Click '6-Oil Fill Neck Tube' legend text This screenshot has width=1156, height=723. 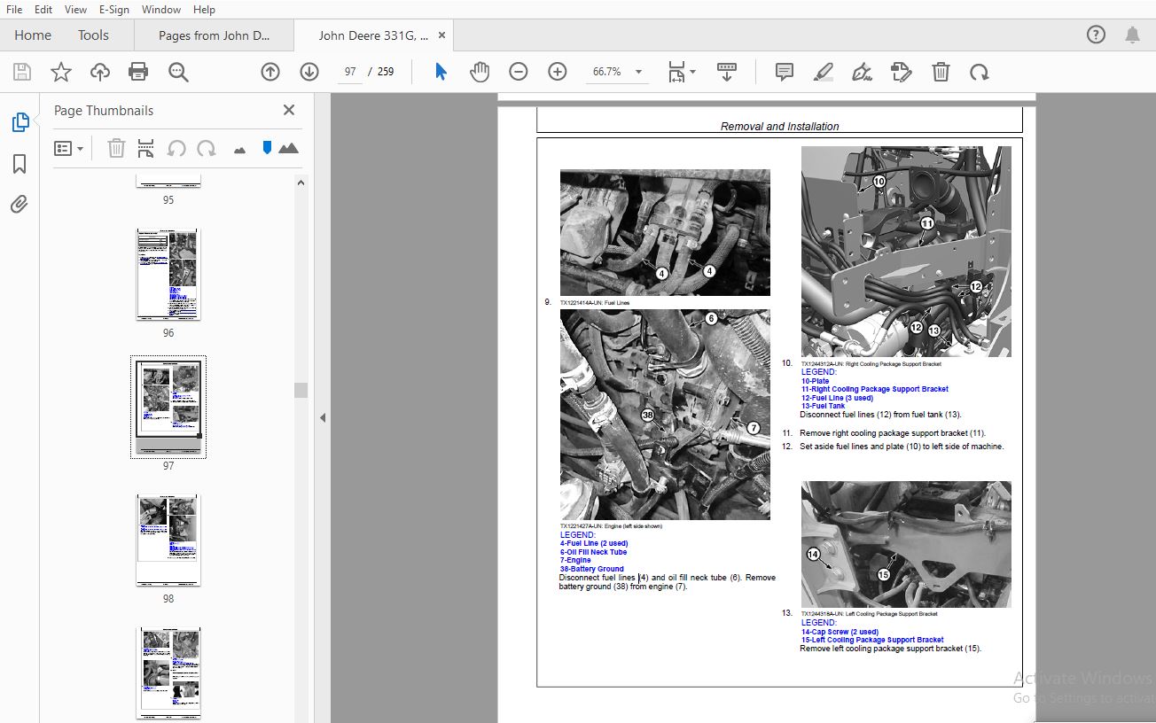coord(593,552)
